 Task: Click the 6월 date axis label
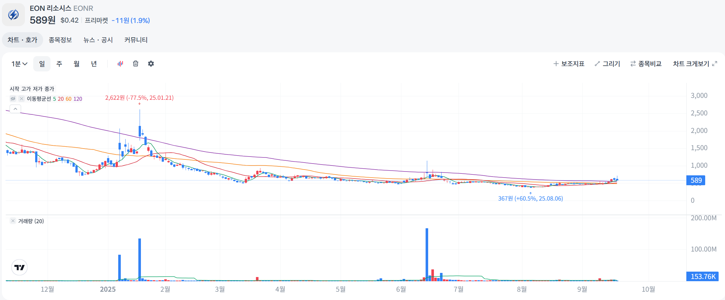401,289
